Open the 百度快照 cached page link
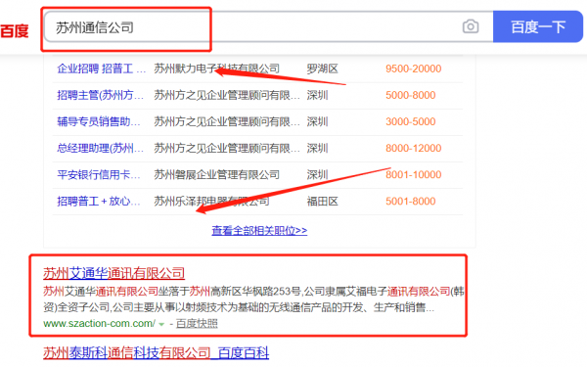Image resolution: width=587 pixels, height=367 pixels. [x=197, y=324]
